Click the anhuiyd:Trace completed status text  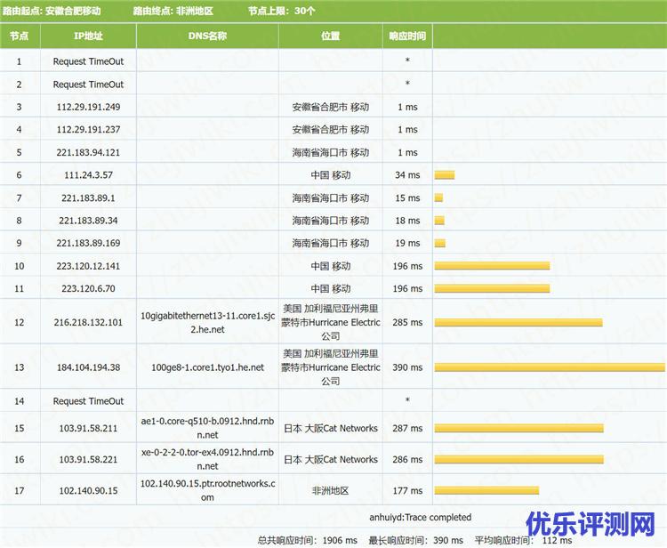[x=420, y=517]
